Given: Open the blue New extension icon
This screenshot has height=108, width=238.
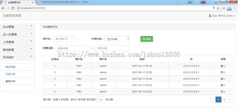Looking at the screenshot, I should [229, 8].
